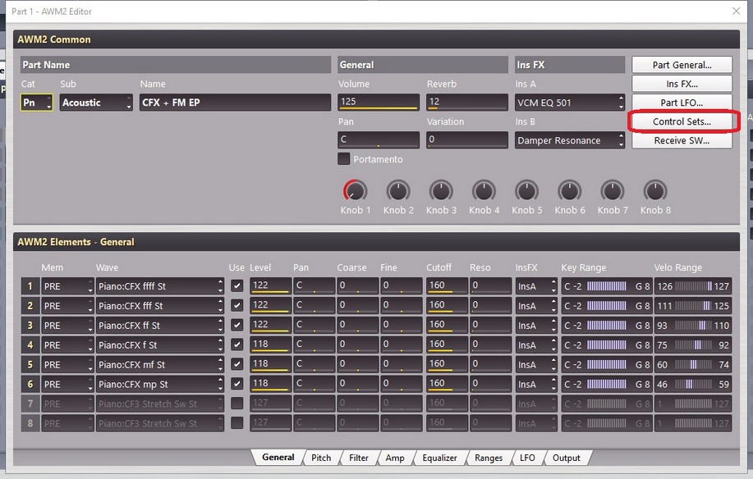Close the AWM2 Editor window

click(737, 11)
